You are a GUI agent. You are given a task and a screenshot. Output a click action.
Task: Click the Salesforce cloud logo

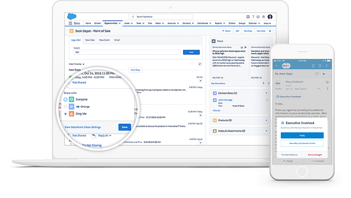click(72, 16)
